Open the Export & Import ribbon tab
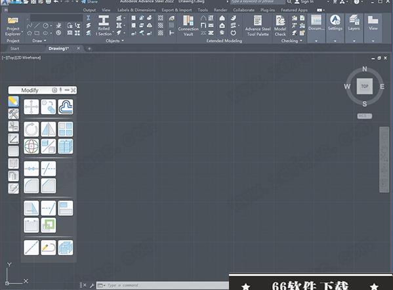393x290 pixels. click(x=176, y=10)
